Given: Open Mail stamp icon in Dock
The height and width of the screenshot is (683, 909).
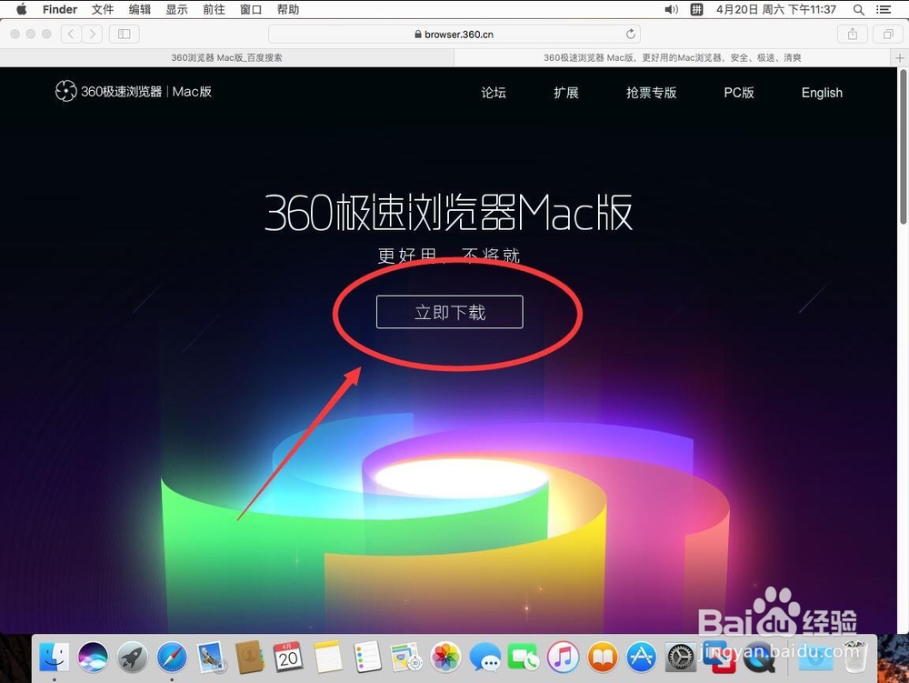Looking at the screenshot, I should pos(211,658).
